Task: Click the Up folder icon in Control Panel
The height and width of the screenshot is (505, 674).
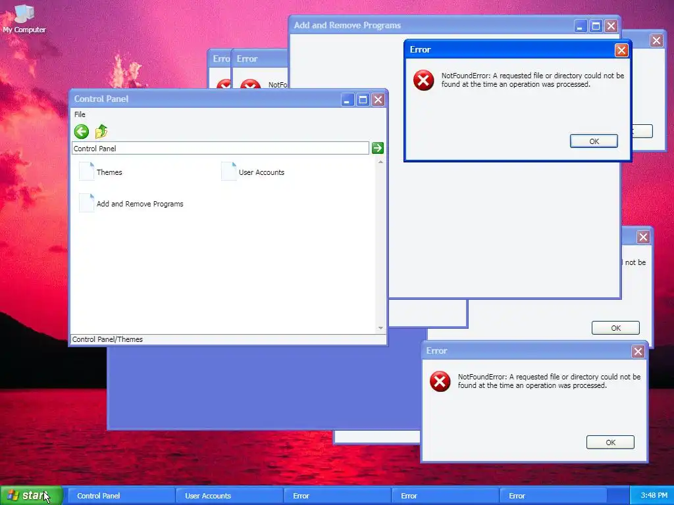Action: pos(101,132)
